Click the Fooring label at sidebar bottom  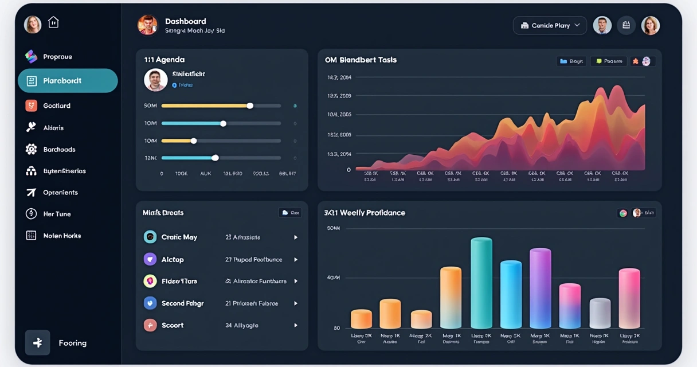[72, 343]
